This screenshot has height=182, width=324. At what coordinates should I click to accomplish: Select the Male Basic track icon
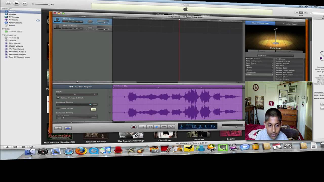point(57,20)
